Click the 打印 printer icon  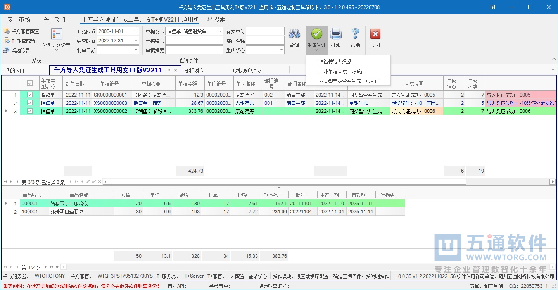(x=336, y=38)
